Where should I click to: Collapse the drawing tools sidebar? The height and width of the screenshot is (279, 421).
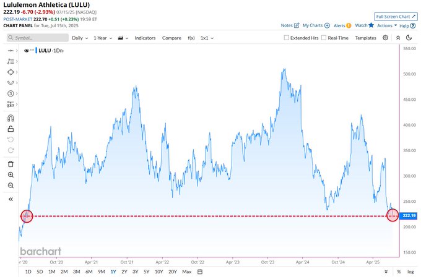pos(11,199)
